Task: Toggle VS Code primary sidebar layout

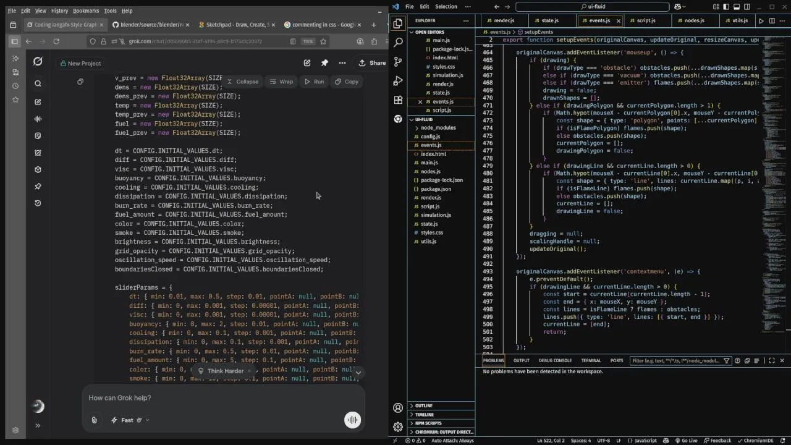Action: tap(727, 7)
